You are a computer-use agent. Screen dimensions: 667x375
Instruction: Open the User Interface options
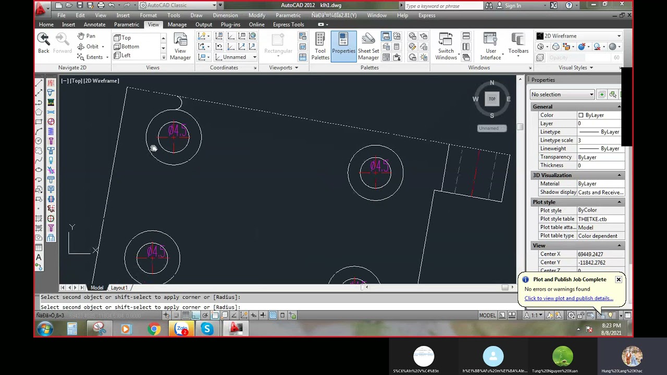coord(490,46)
